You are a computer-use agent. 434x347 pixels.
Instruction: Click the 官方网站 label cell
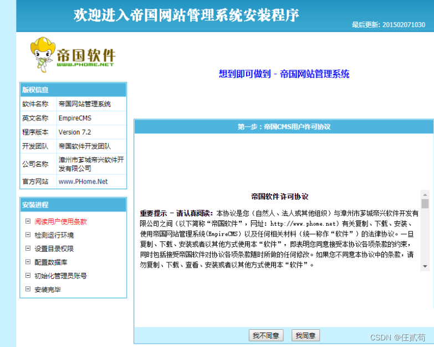[38, 182]
